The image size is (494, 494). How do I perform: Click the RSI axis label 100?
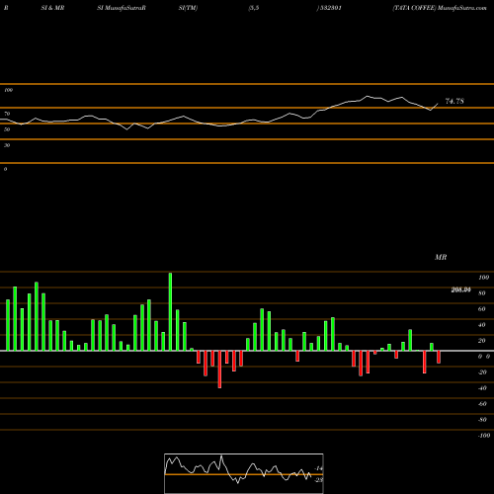[x=8, y=90]
